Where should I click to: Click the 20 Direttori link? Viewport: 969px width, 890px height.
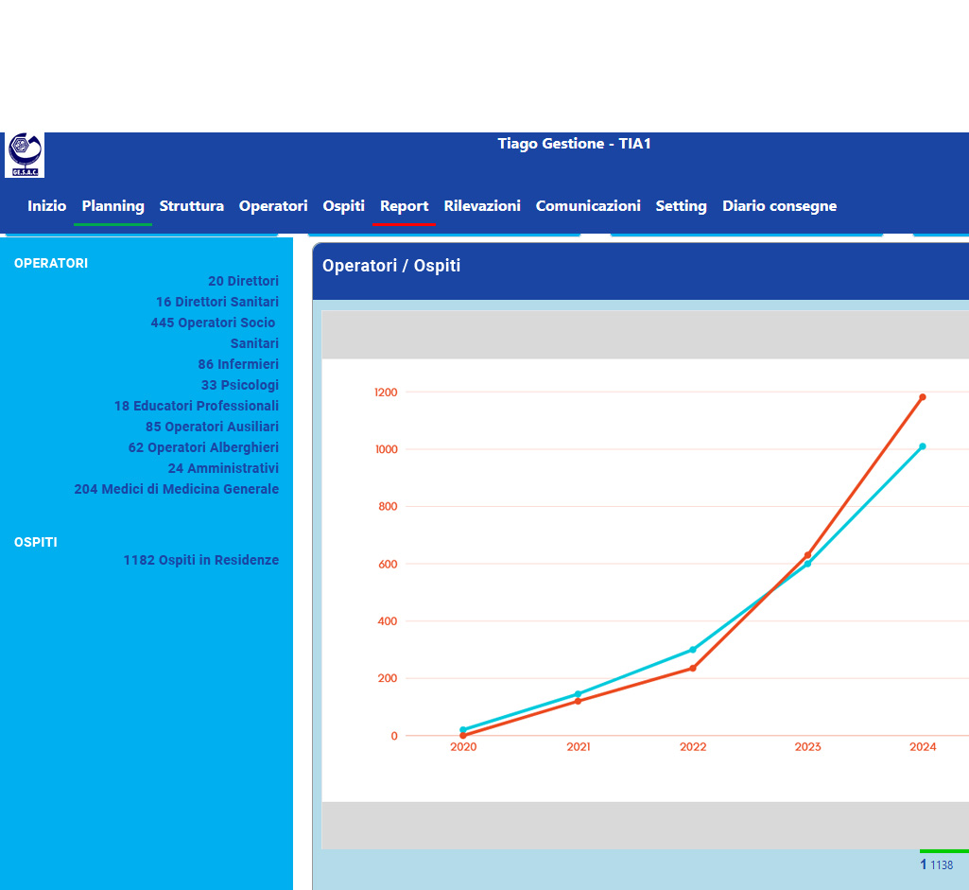(x=243, y=281)
